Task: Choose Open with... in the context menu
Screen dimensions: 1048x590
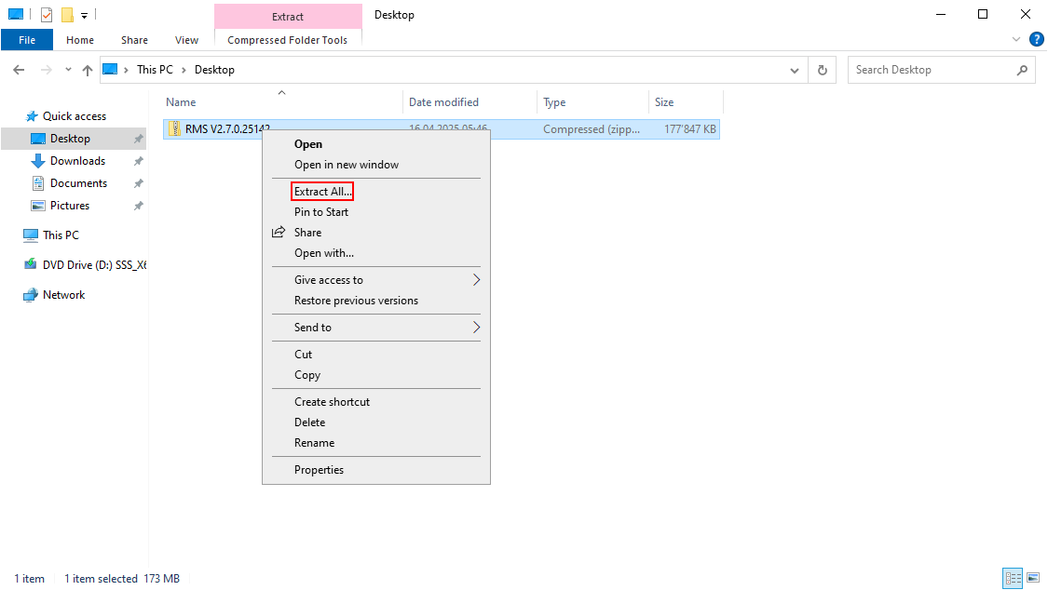Action: click(x=376, y=254)
